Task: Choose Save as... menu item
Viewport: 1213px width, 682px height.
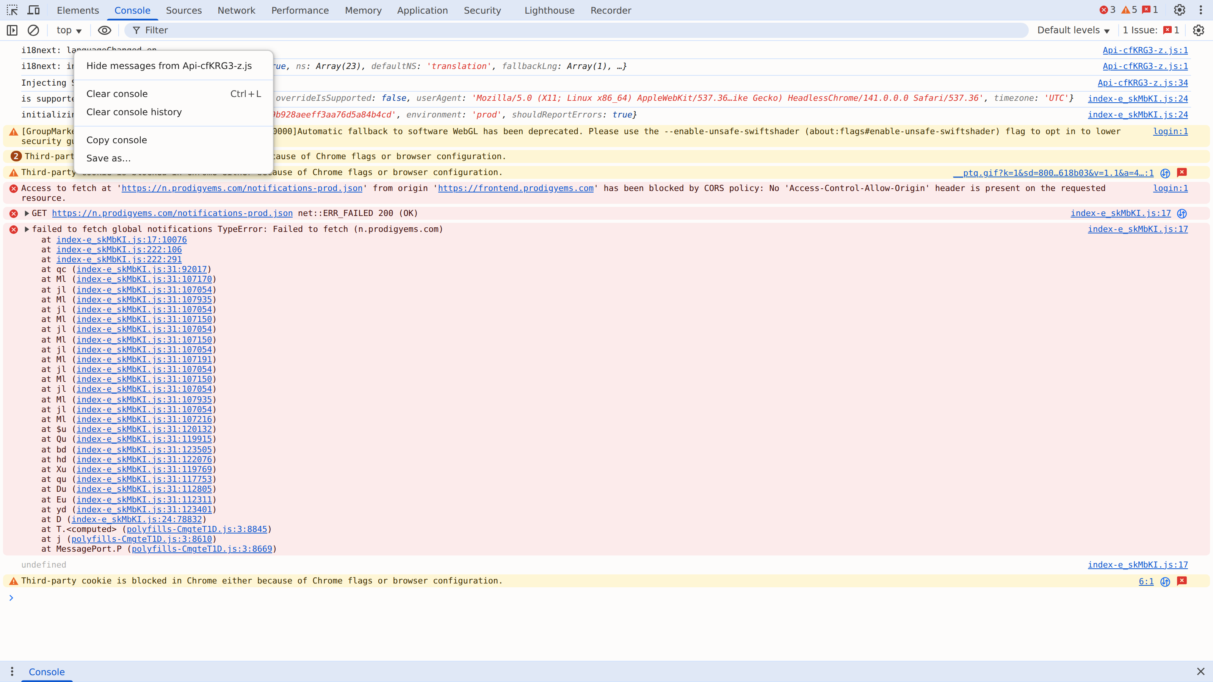Action: (174, 158)
